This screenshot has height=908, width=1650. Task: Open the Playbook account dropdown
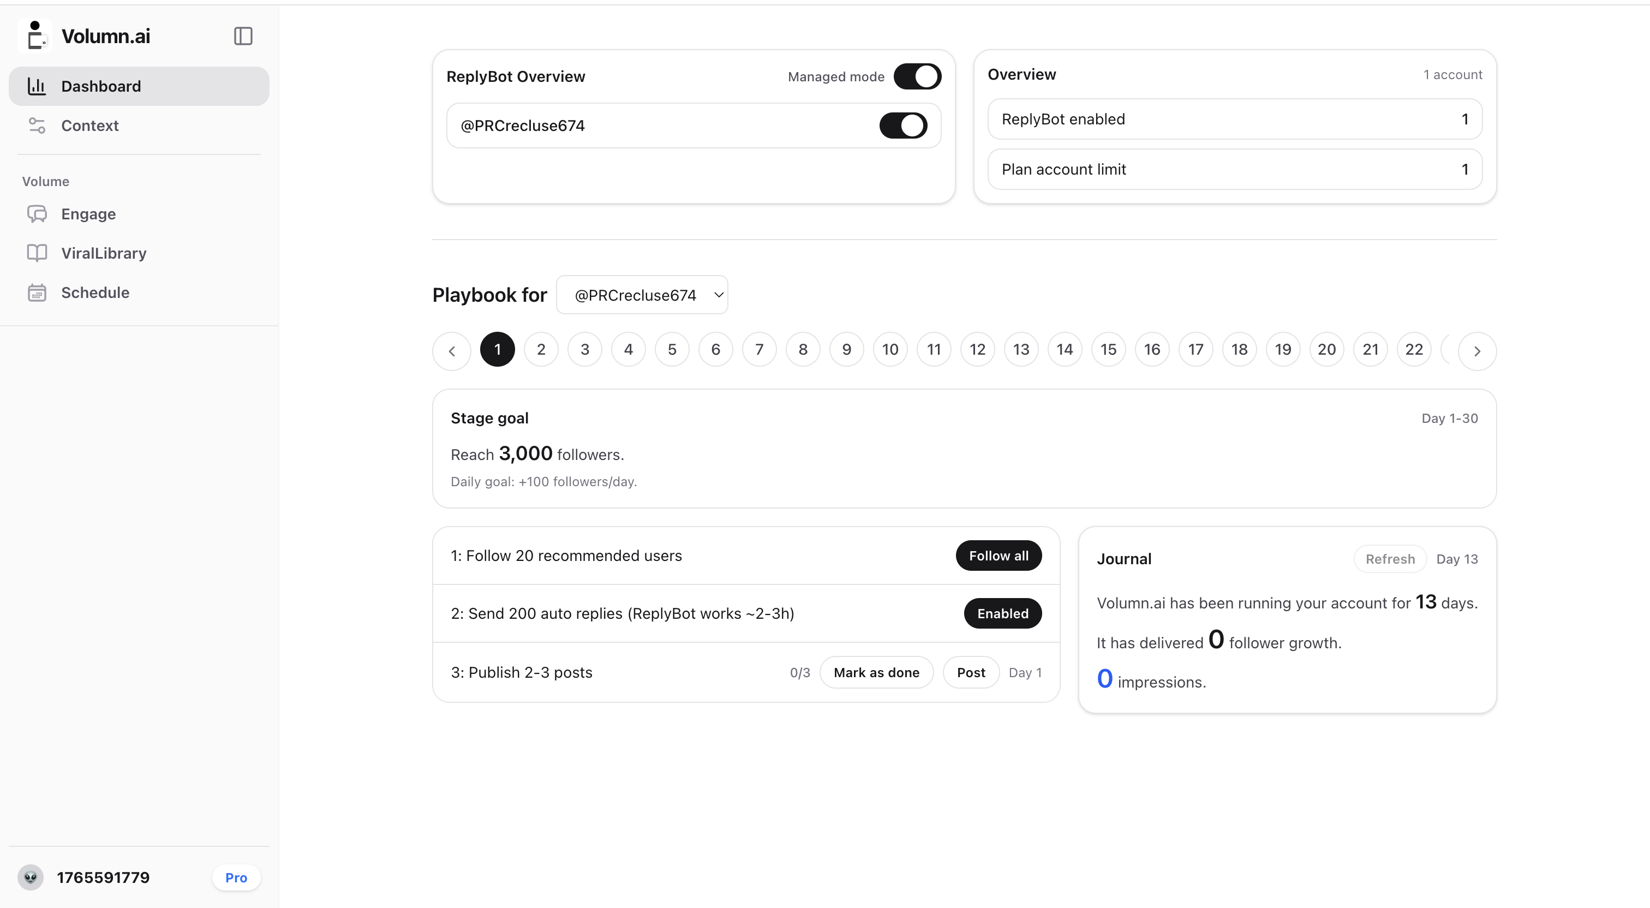(x=642, y=295)
